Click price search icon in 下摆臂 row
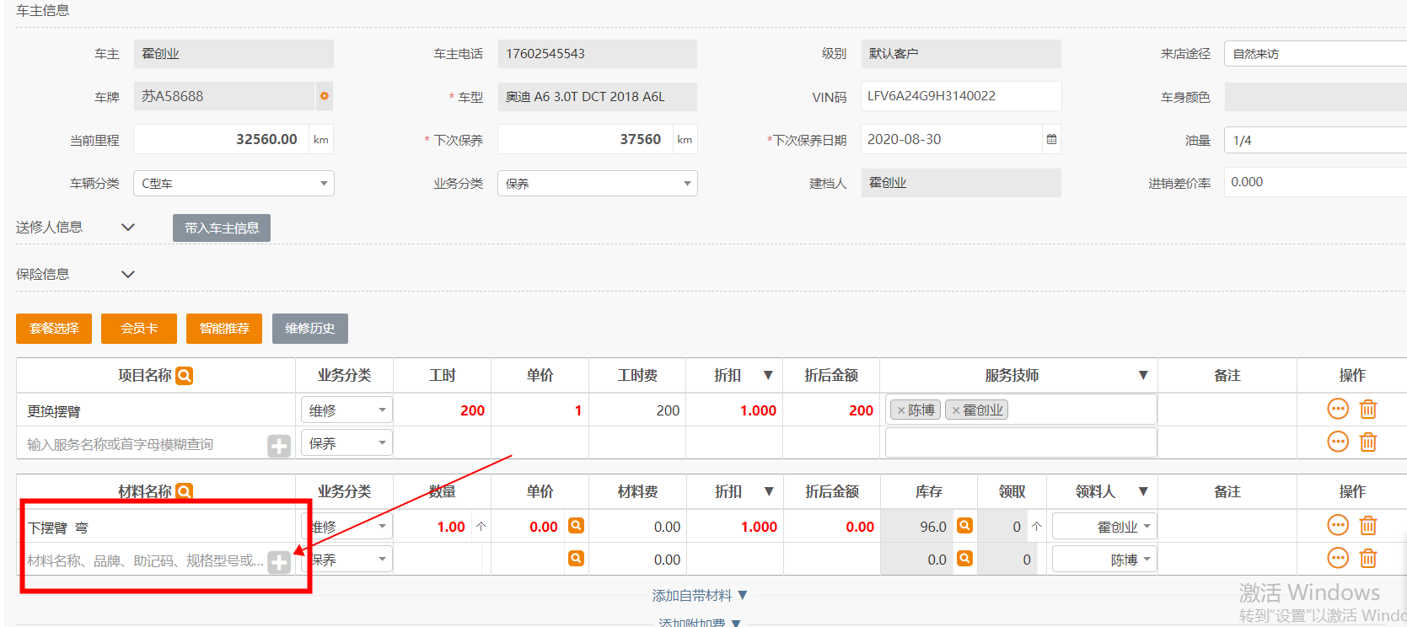Screen dimensions: 1407x627 pyautogui.click(x=576, y=526)
